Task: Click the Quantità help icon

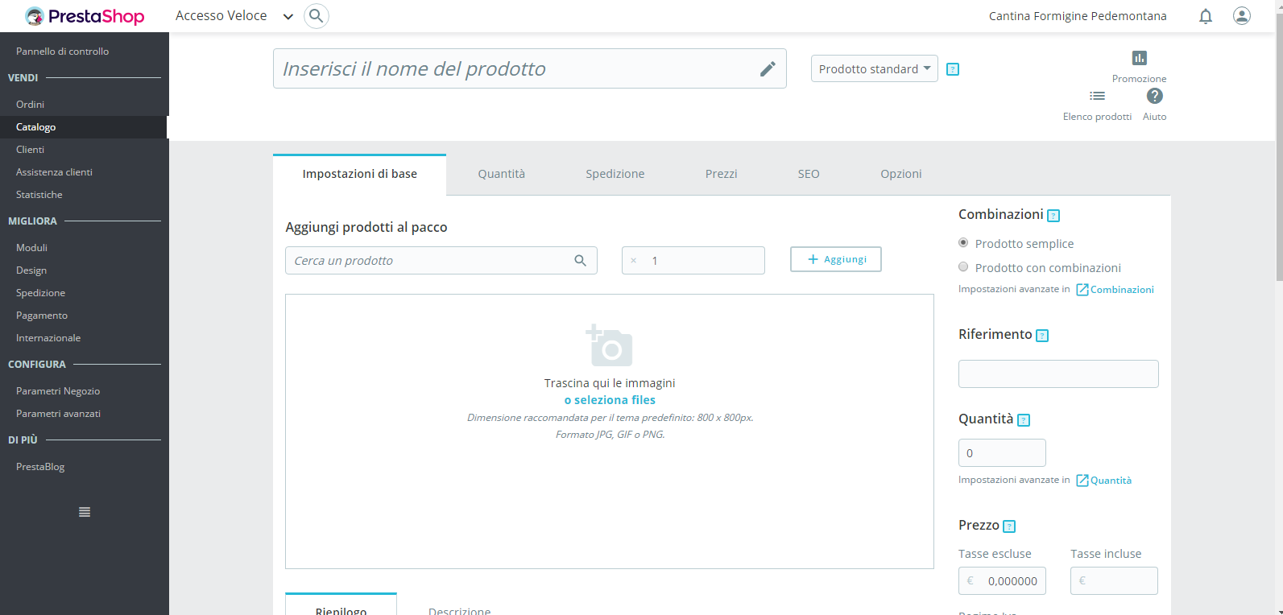Action: pyautogui.click(x=1024, y=420)
